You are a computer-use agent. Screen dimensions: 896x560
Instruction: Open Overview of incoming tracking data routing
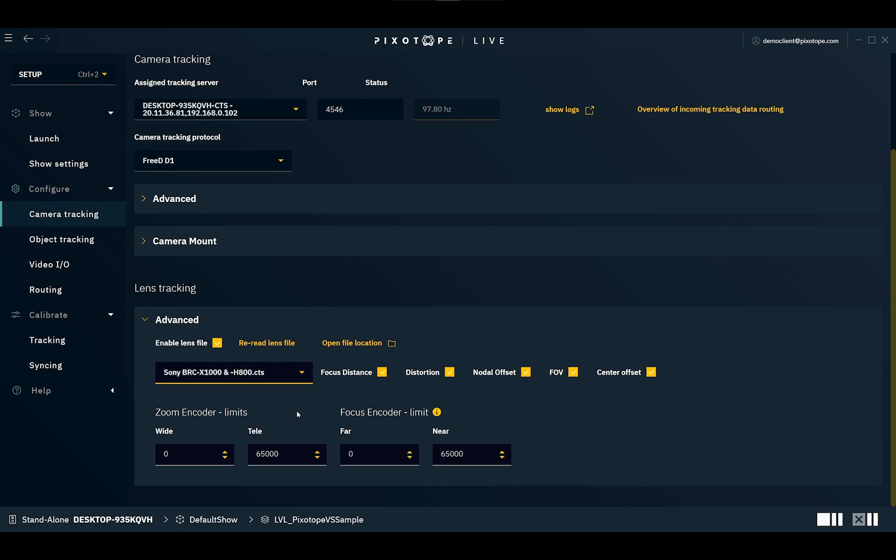click(710, 109)
